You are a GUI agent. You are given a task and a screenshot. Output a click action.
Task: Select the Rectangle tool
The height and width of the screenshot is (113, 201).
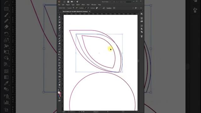pos(59,36)
